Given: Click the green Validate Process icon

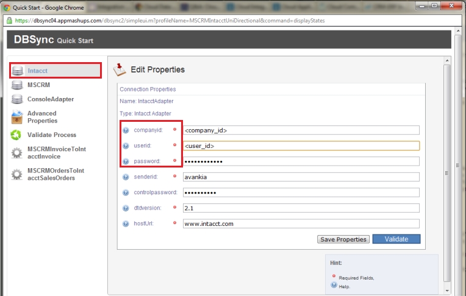Looking at the screenshot, I should [18, 135].
